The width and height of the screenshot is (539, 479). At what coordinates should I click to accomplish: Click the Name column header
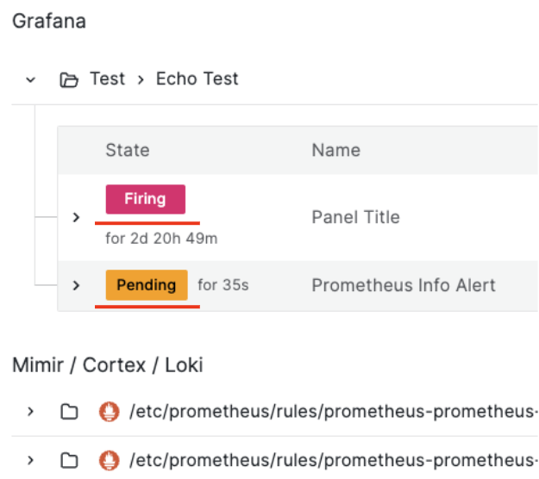[335, 150]
